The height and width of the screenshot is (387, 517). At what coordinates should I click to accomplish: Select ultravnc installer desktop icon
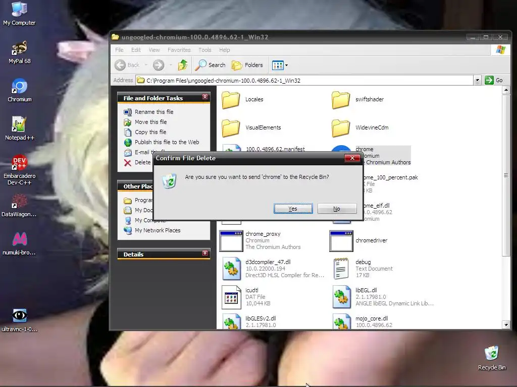tap(20, 320)
